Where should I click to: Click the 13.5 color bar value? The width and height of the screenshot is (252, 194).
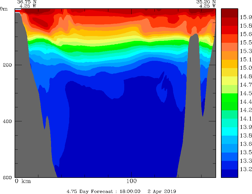246,152
